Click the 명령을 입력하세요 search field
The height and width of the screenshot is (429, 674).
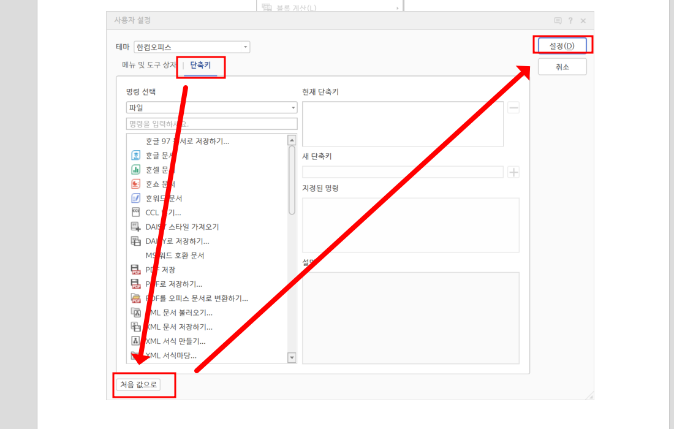211,123
